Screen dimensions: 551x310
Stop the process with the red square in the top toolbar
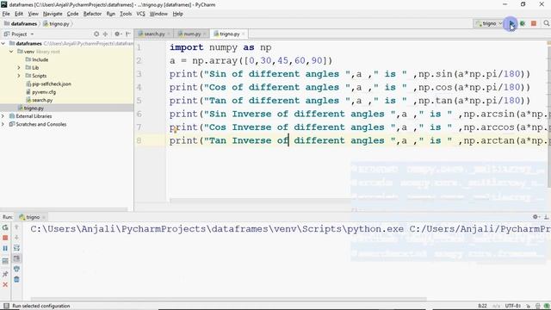[x=534, y=23]
